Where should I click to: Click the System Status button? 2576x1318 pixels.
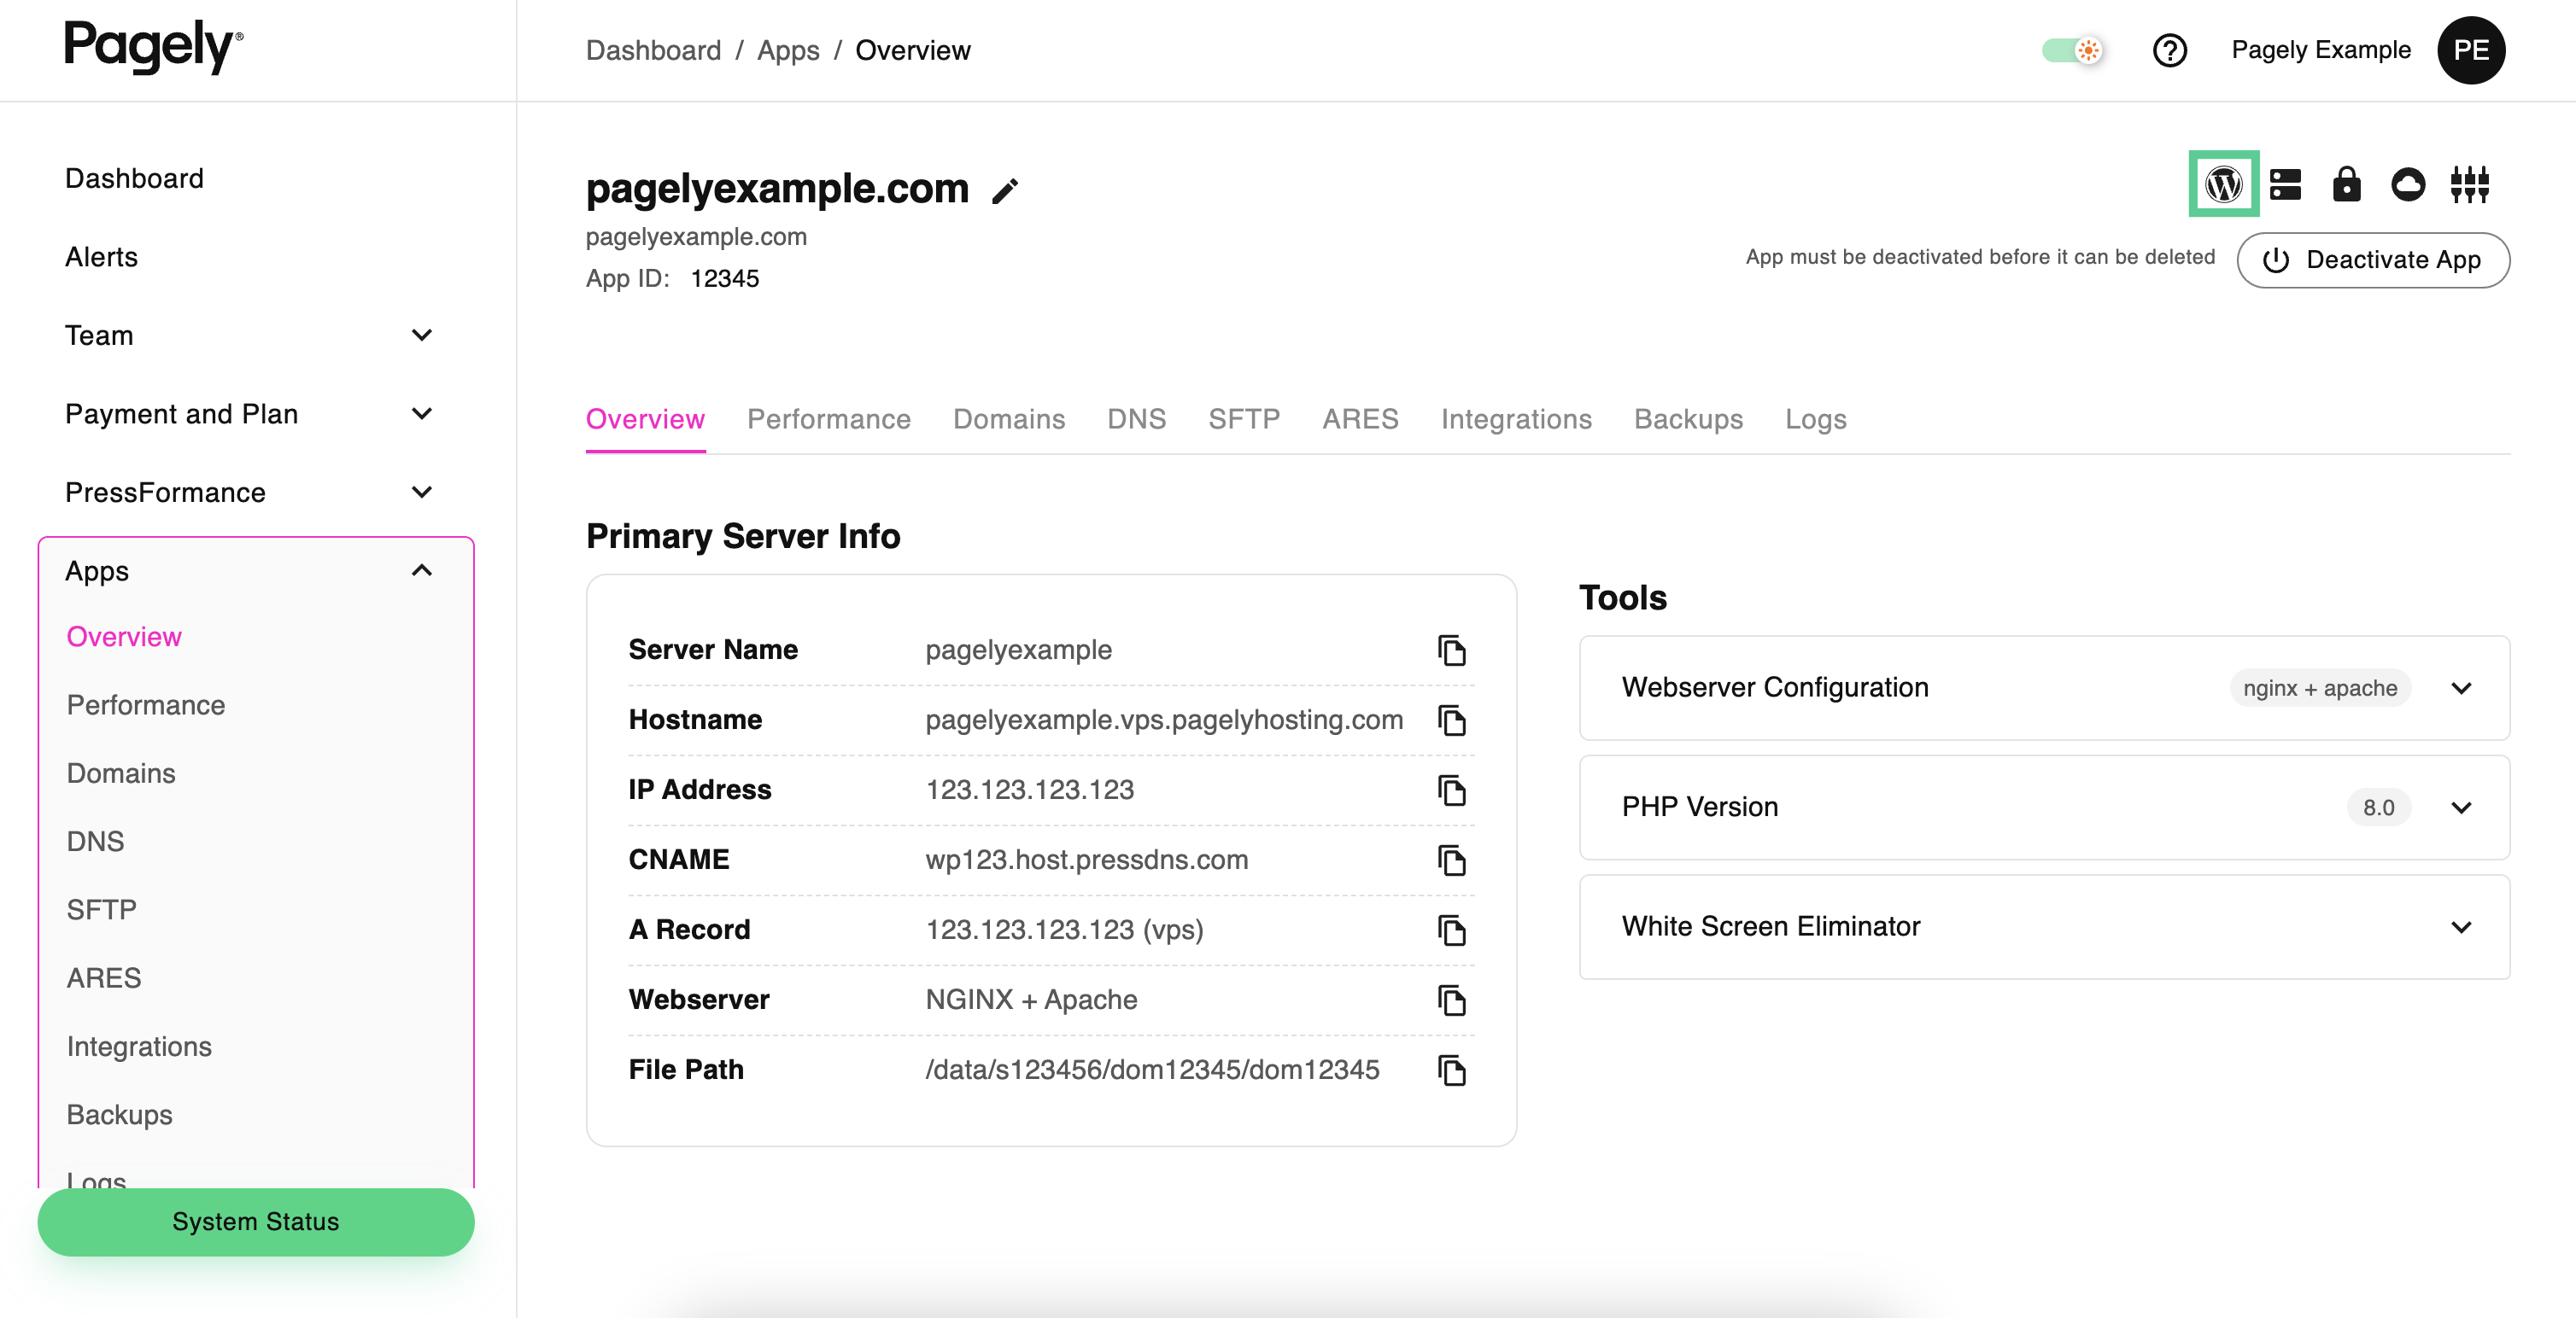[255, 1221]
